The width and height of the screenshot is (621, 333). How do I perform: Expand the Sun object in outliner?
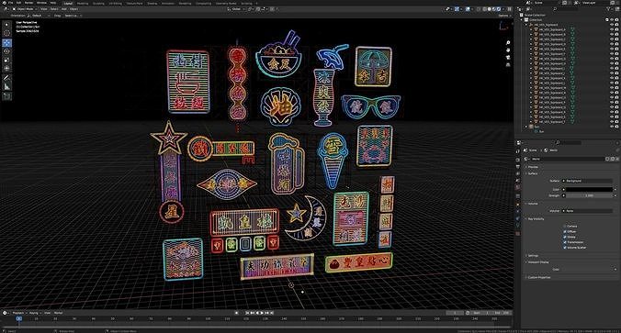[526, 127]
